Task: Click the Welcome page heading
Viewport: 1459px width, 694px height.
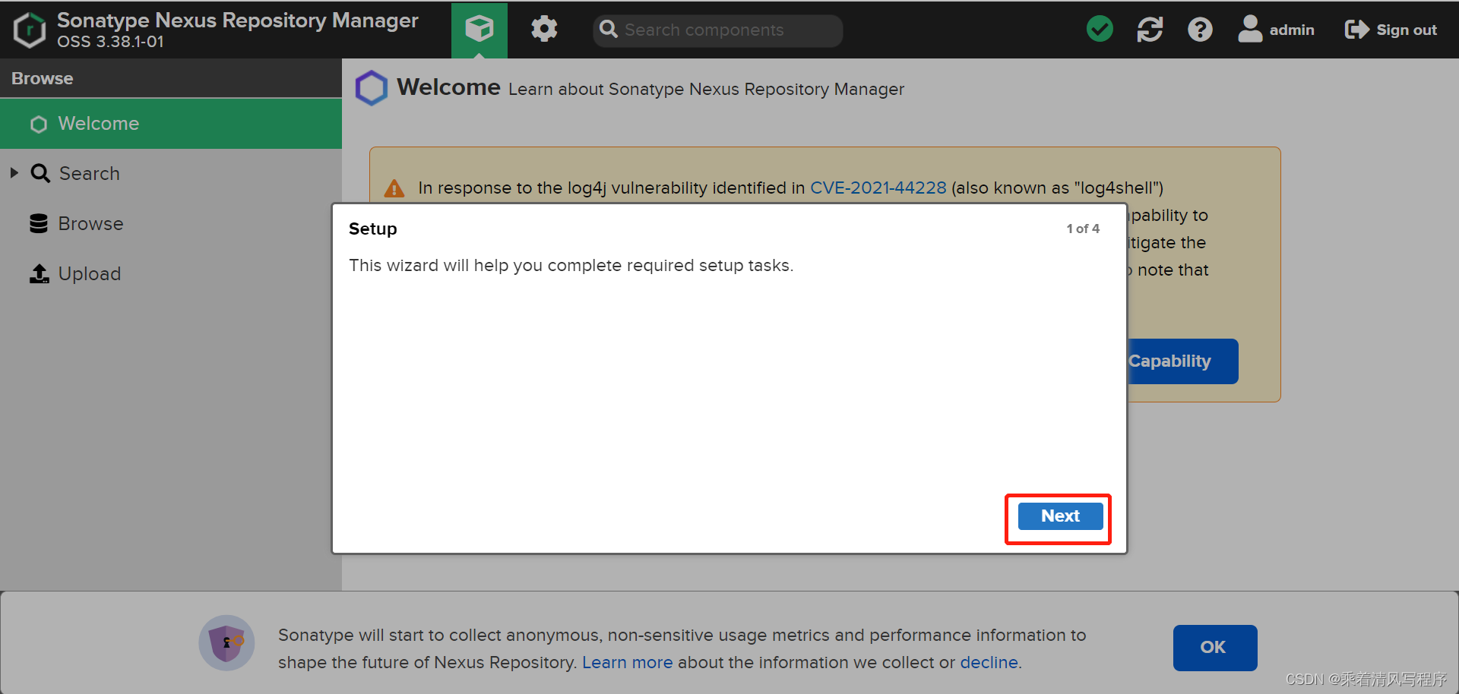Action: pyautogui.click(x=448, y=87)
